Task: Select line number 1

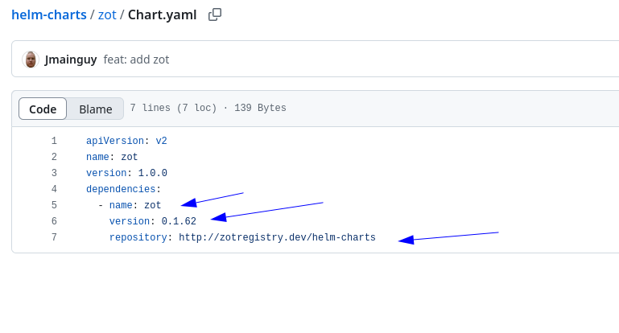Action: pos(54,141)
